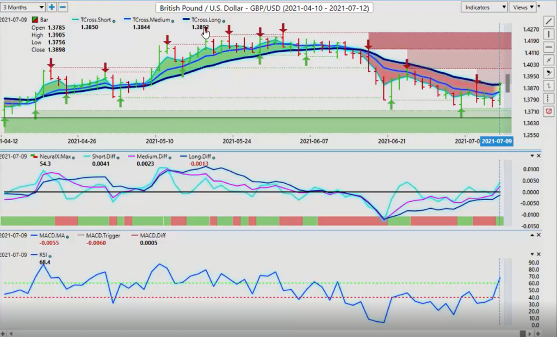Click the bottom-right scroll plus button
The image size is (557, 337).
538,334
